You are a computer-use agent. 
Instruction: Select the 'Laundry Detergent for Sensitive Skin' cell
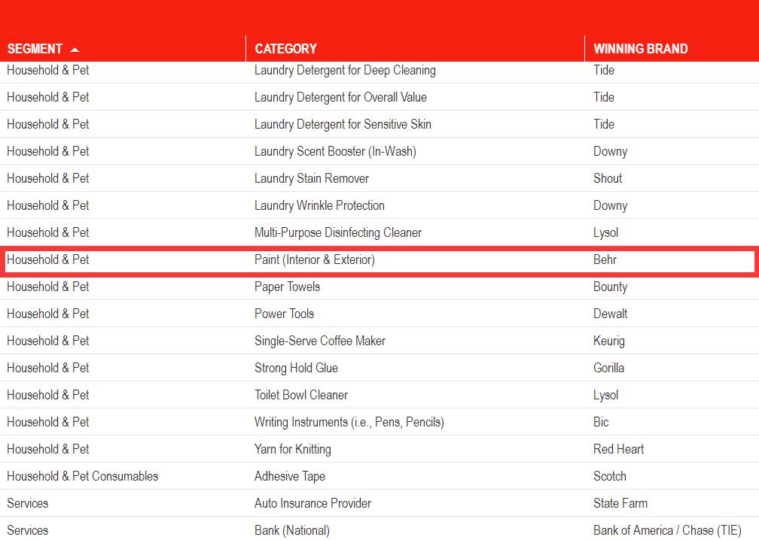pyautogui.click(x=343, y=124)
